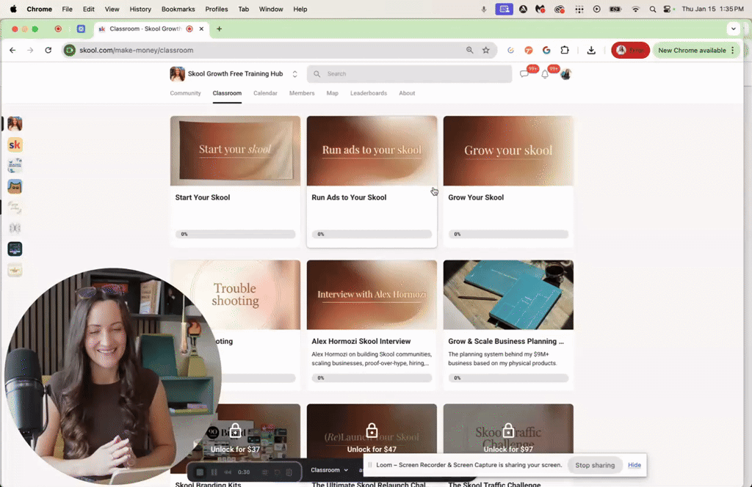
Task: Click the Stop sharing button
Action: pyautogui.click(x=595, y=465)
